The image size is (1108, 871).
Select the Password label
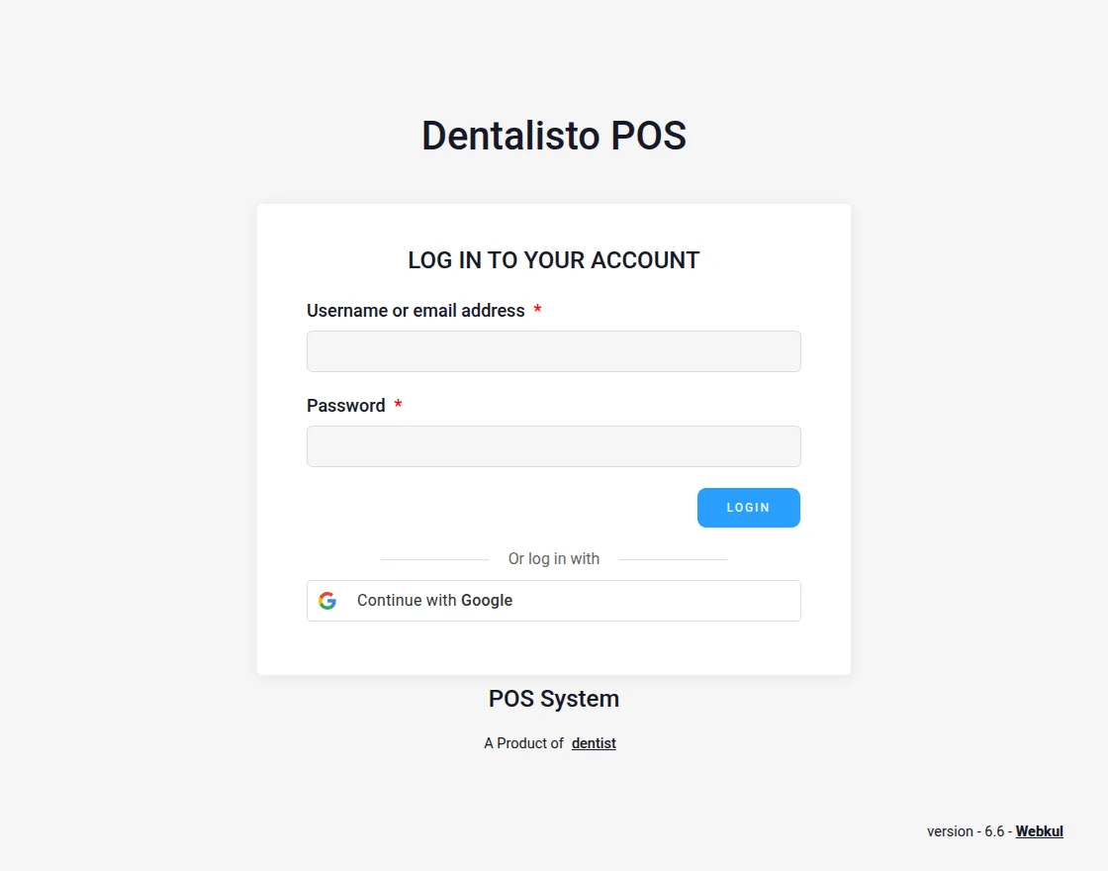tap(345, 405)
